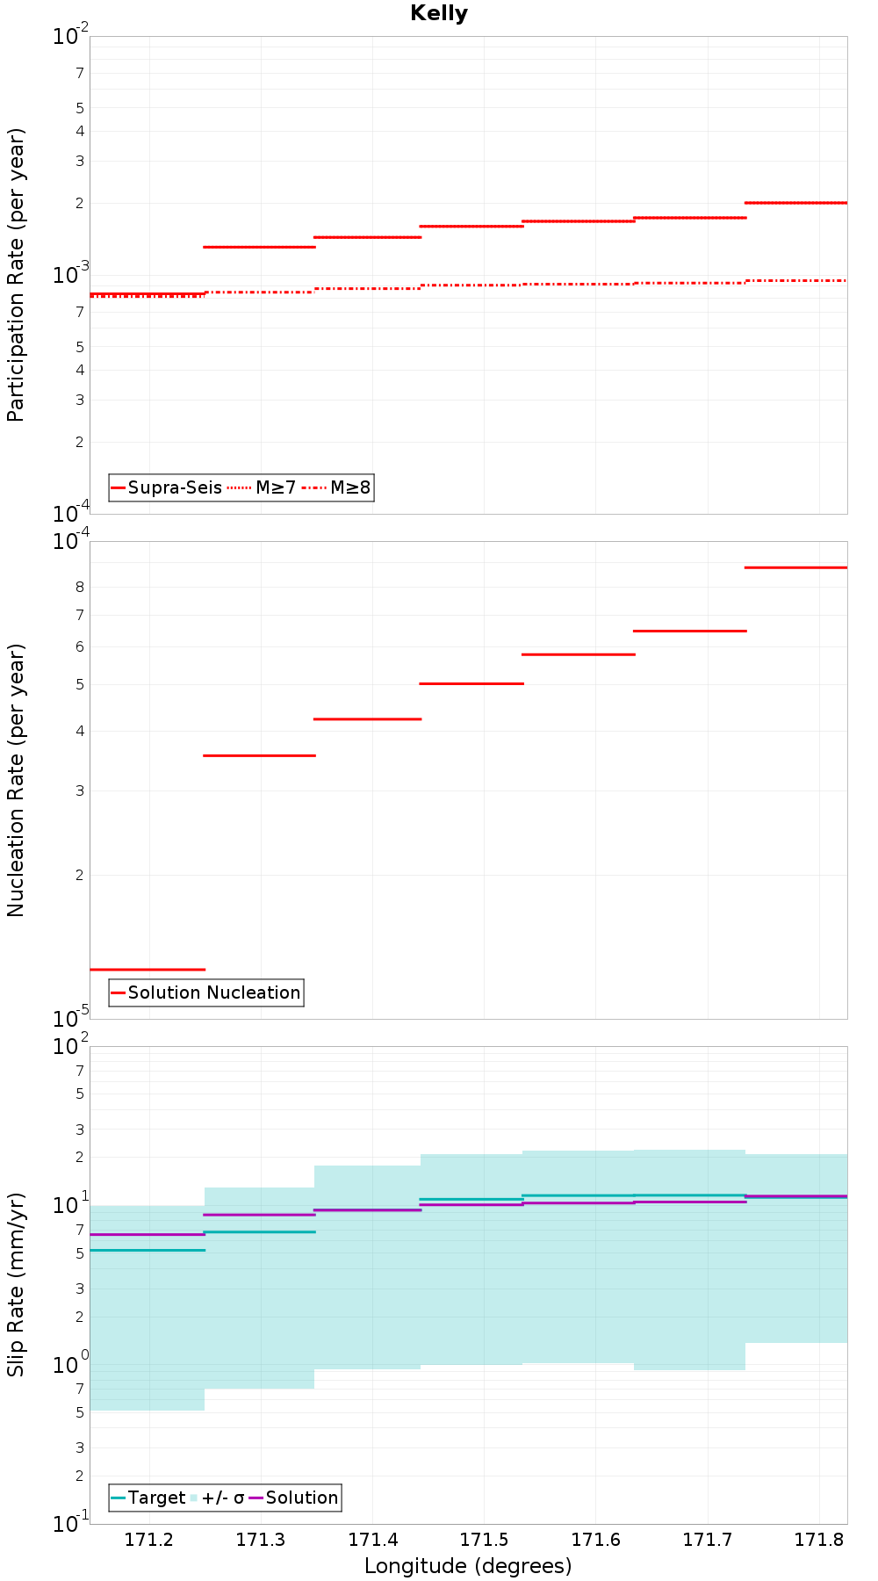878x1581 pixels.
Task: Click the Kelly chart title
Action: click(x=439, y=13)
